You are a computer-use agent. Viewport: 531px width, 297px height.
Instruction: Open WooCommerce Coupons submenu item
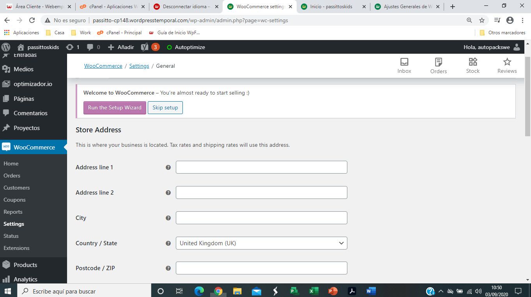(14, 200)
